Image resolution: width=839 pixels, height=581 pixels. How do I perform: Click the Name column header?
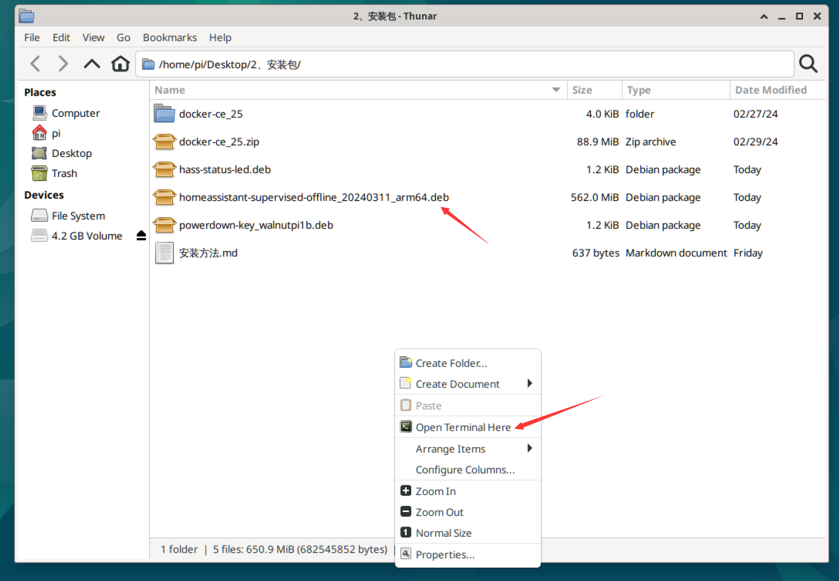[x=358, y=90]
